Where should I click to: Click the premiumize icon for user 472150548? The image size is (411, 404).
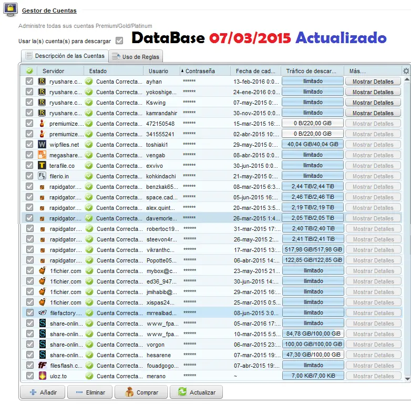pyautogui.click(x=42, y=123)
